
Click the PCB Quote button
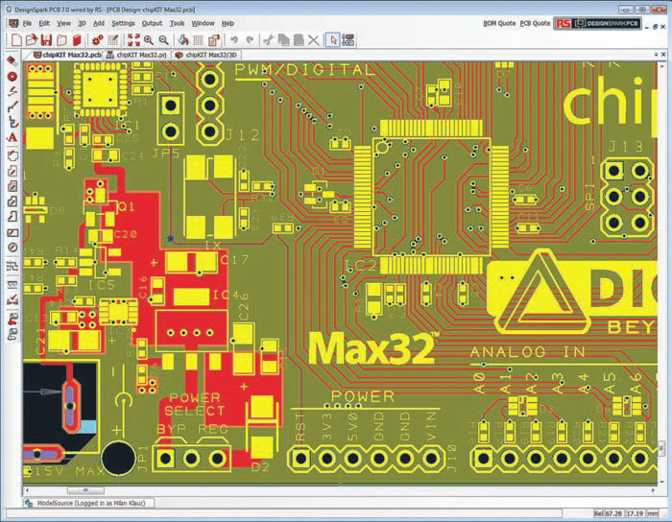click(535, 24)
